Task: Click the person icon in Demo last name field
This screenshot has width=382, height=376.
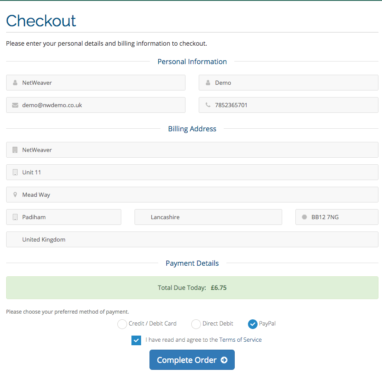Action: [x=208, y=83]
